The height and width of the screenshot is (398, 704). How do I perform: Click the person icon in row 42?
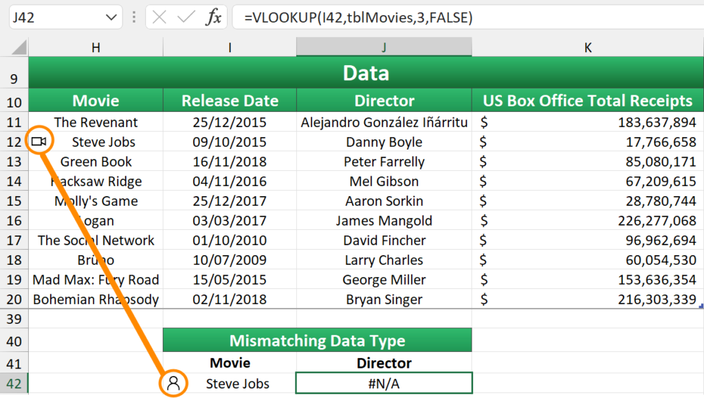(x=173, y=383)
